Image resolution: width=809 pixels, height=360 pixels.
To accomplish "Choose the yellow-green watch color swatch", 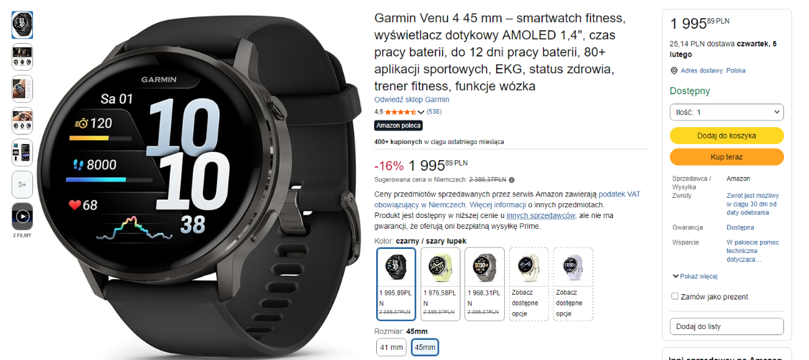I will [440, 284].
